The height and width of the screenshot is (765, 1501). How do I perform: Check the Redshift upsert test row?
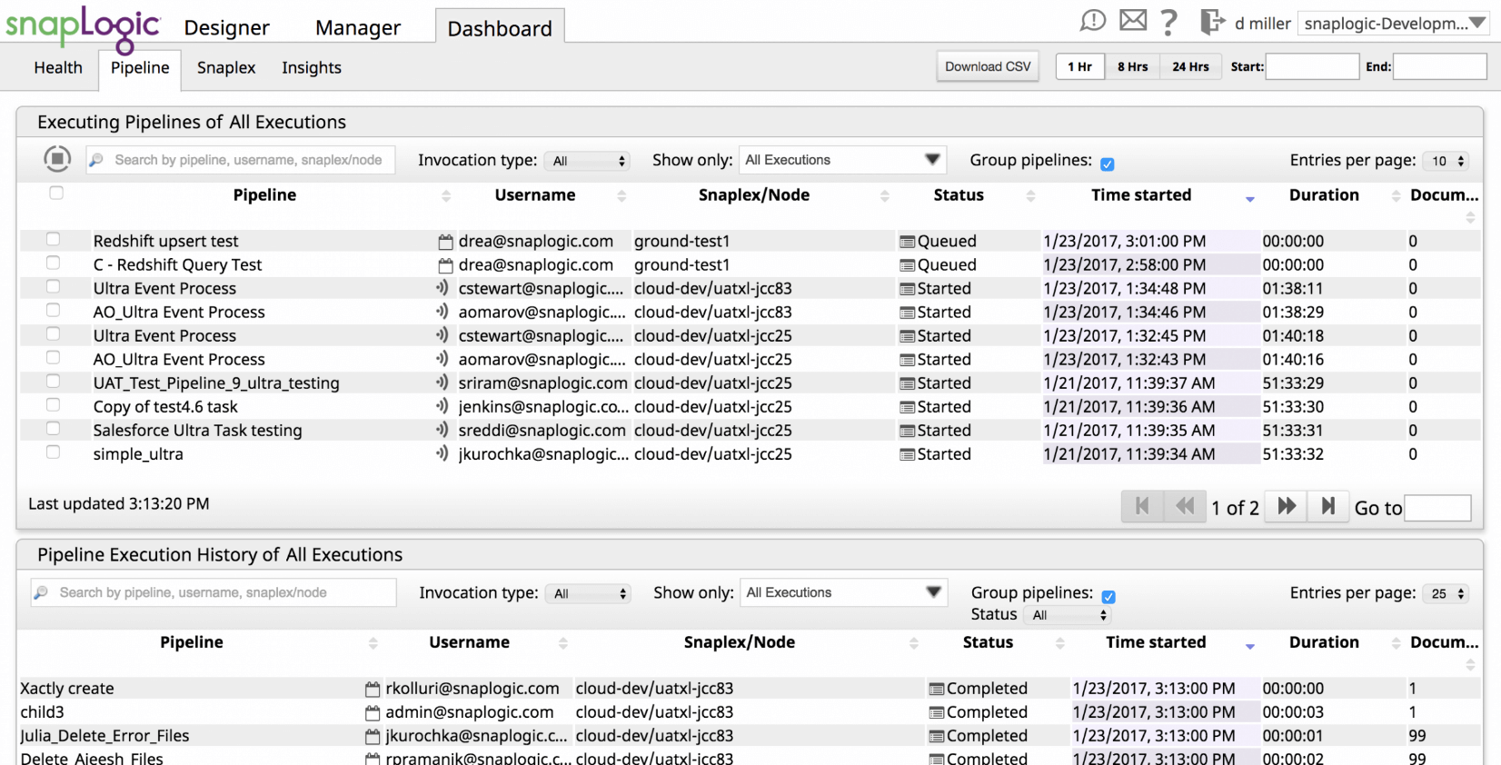(54, 239)
